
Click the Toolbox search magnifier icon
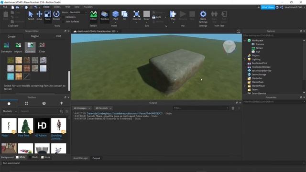point(61,111)
